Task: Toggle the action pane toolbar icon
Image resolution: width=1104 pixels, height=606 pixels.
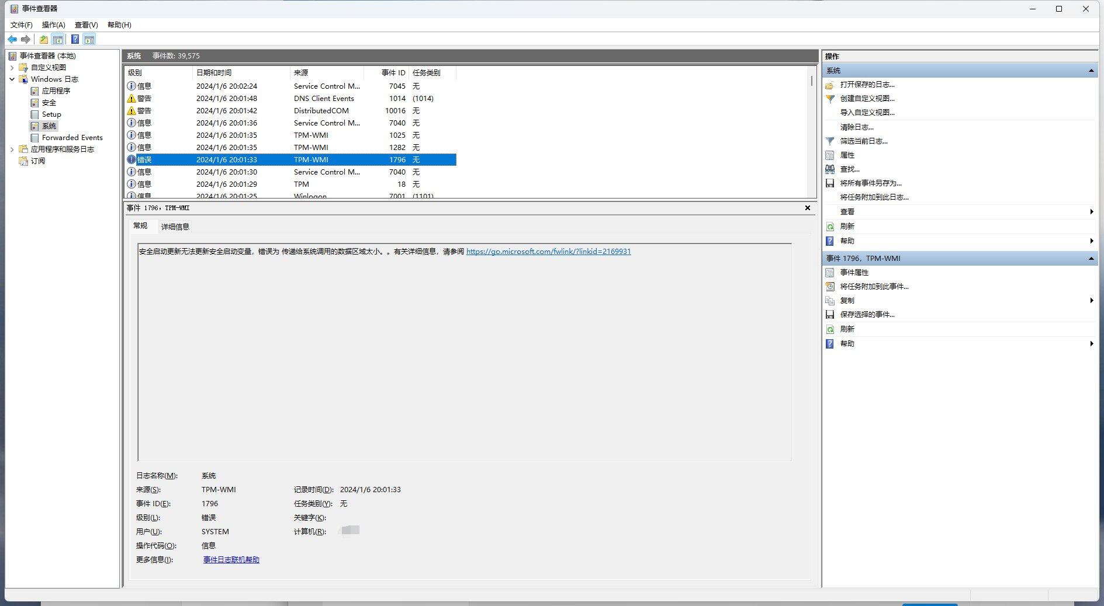Action: pyautogui.click(x=89, y=39)
